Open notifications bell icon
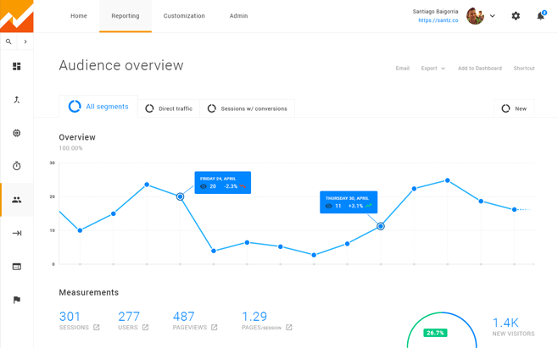 point(540,16)
